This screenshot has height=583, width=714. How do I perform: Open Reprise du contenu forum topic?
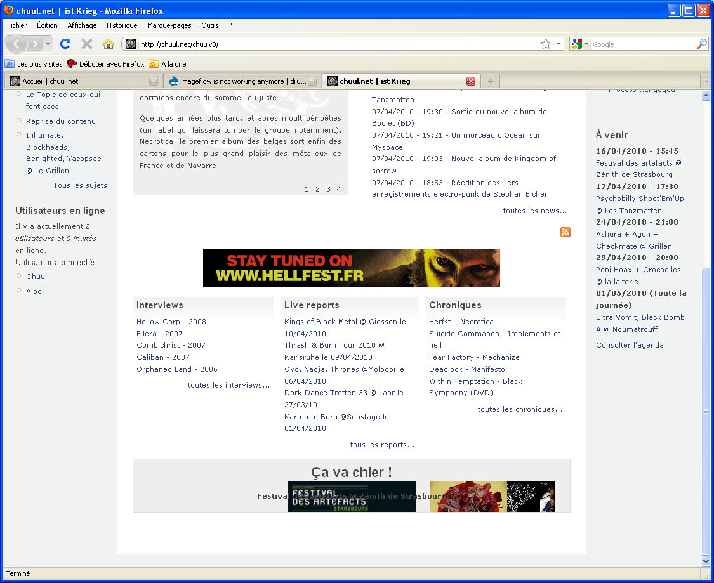(x=60, y=121)
